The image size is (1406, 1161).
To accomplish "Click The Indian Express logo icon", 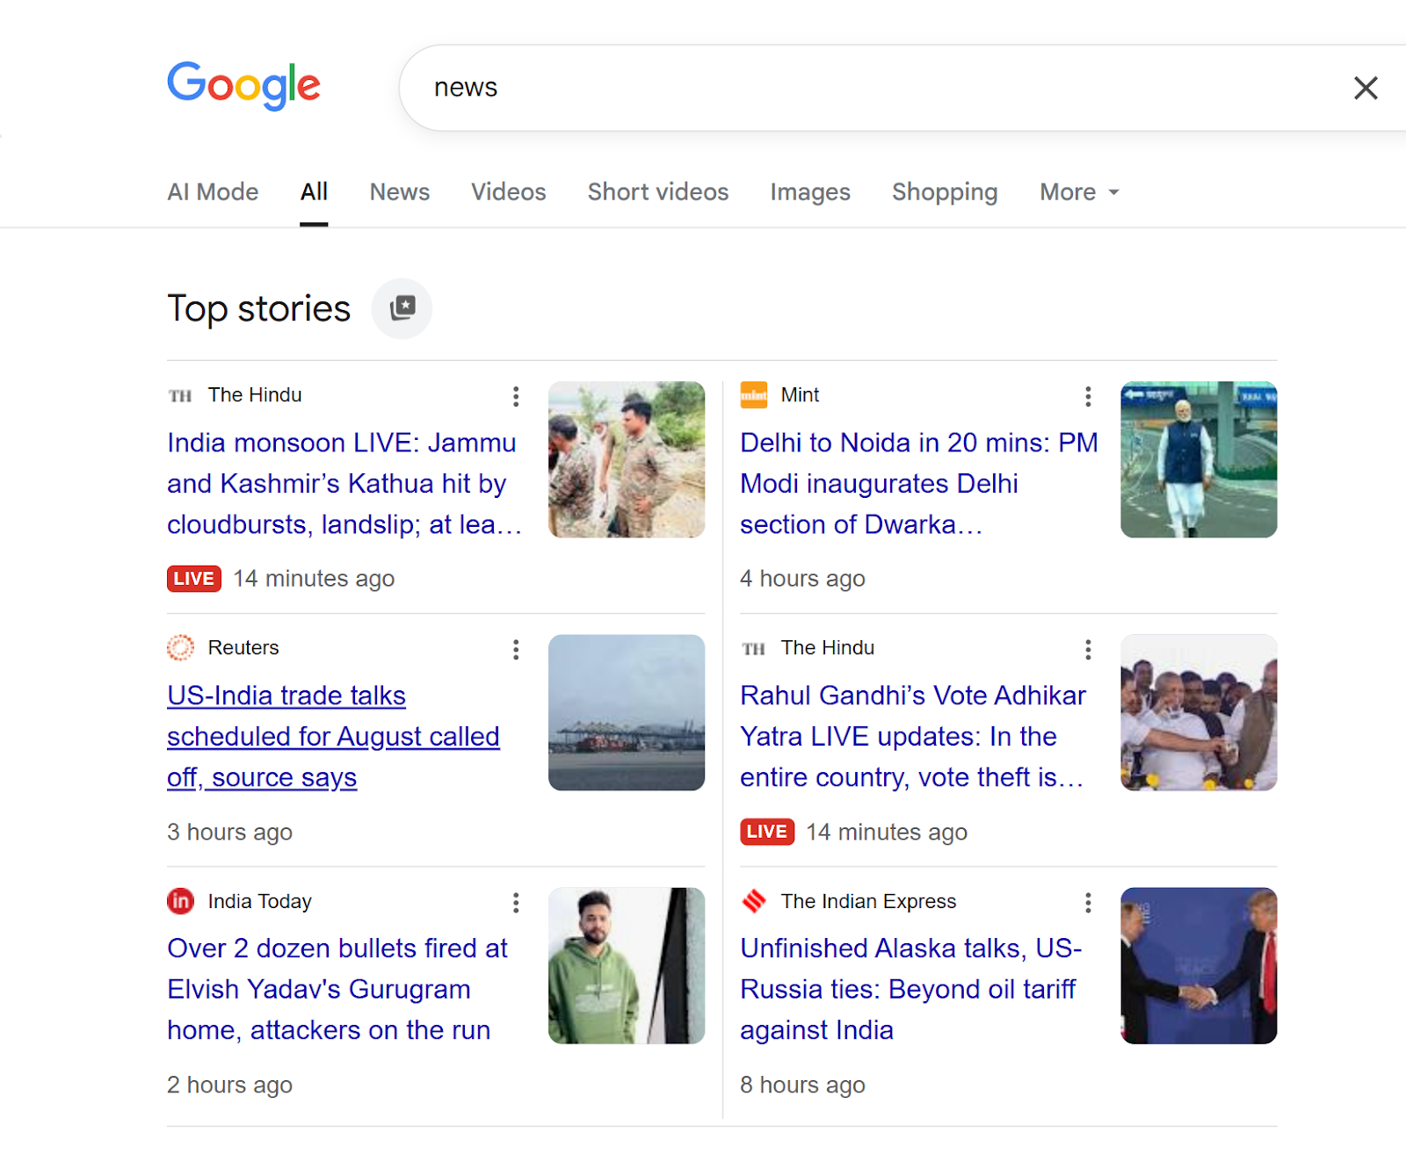I will 753,901.
